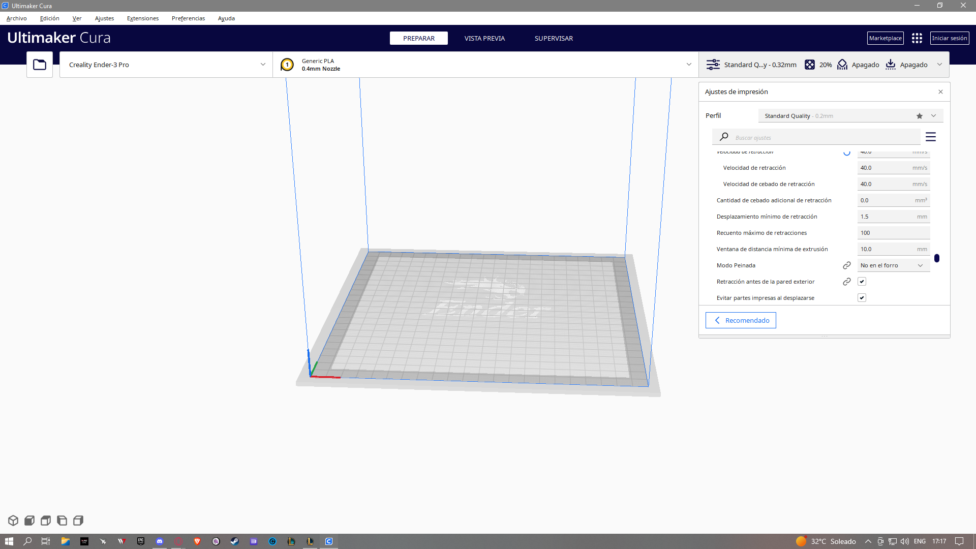
Task: Click the Marketplace button
Action: pyautogui.click(x=885, y=38)
